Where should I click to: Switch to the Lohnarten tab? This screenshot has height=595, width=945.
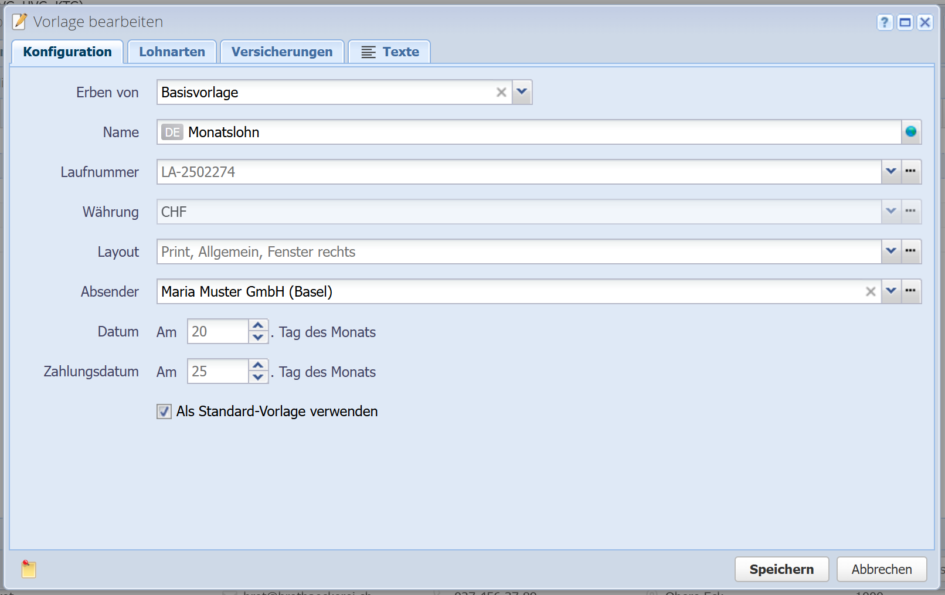[172, 52]
